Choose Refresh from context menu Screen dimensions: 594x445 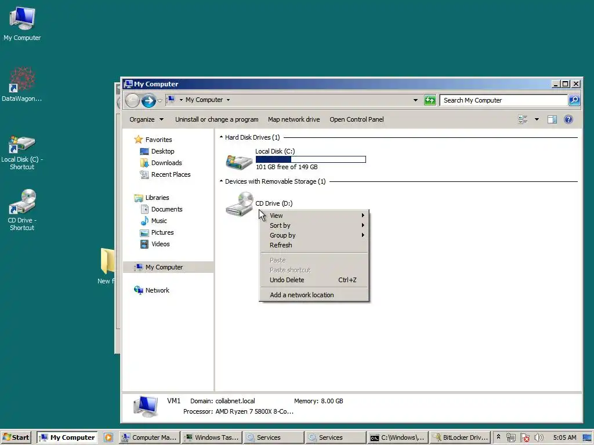point(314,245)
